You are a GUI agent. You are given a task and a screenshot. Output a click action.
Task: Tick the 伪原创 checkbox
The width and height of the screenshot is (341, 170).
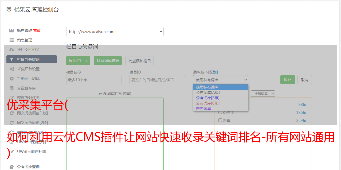pos(220,112)
